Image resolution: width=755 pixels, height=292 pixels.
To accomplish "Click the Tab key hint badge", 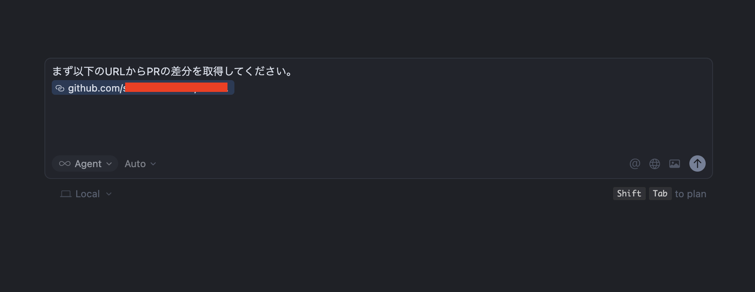I will [x=660, y=193].
